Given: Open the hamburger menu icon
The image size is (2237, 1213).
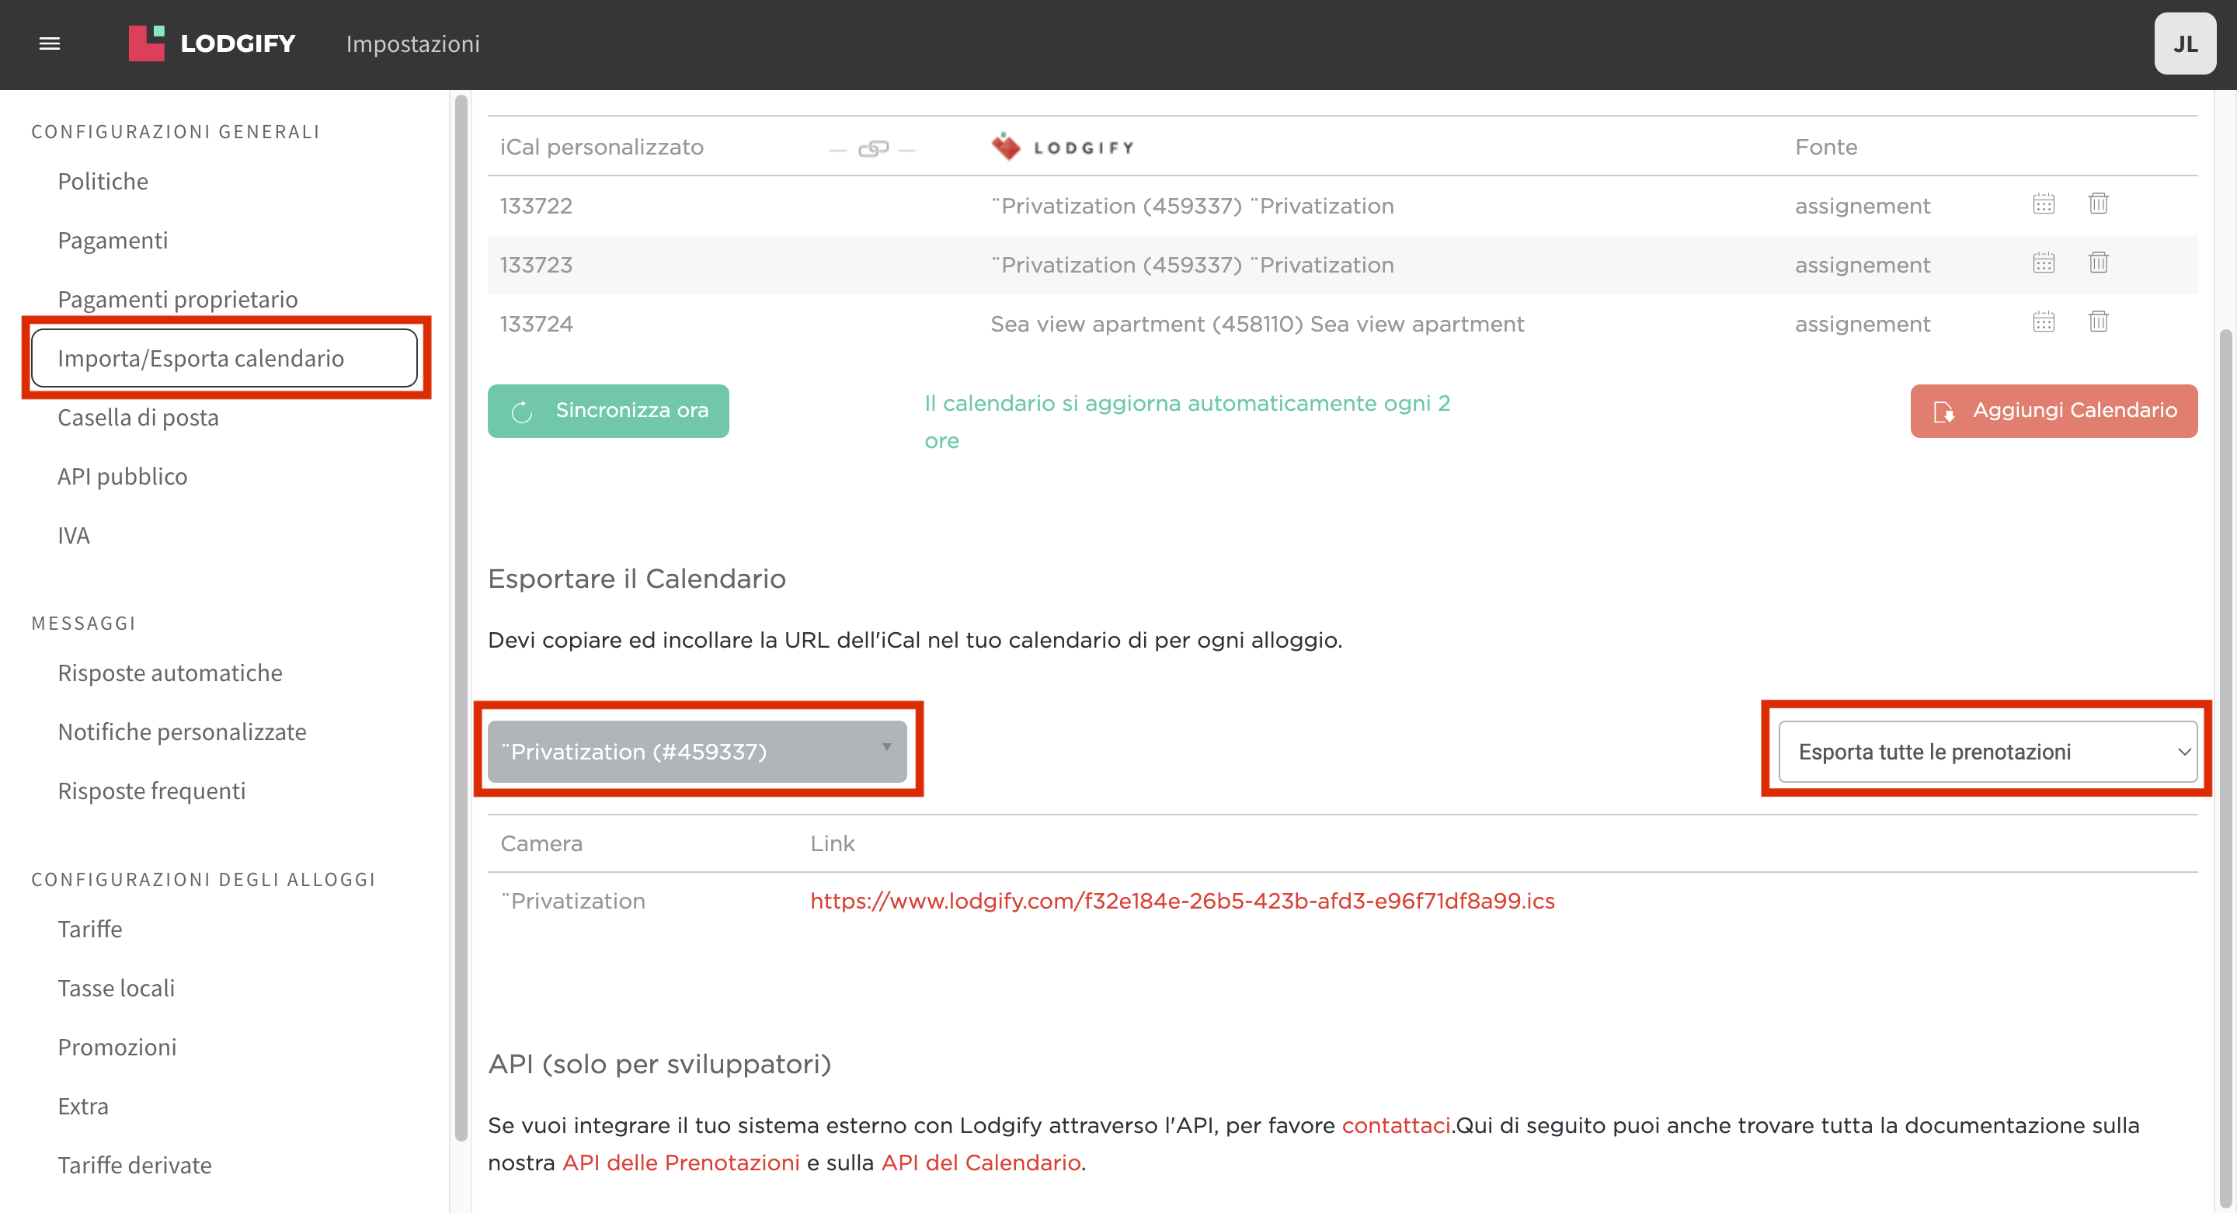Looking at the screenshot, I should pos(50,43).
